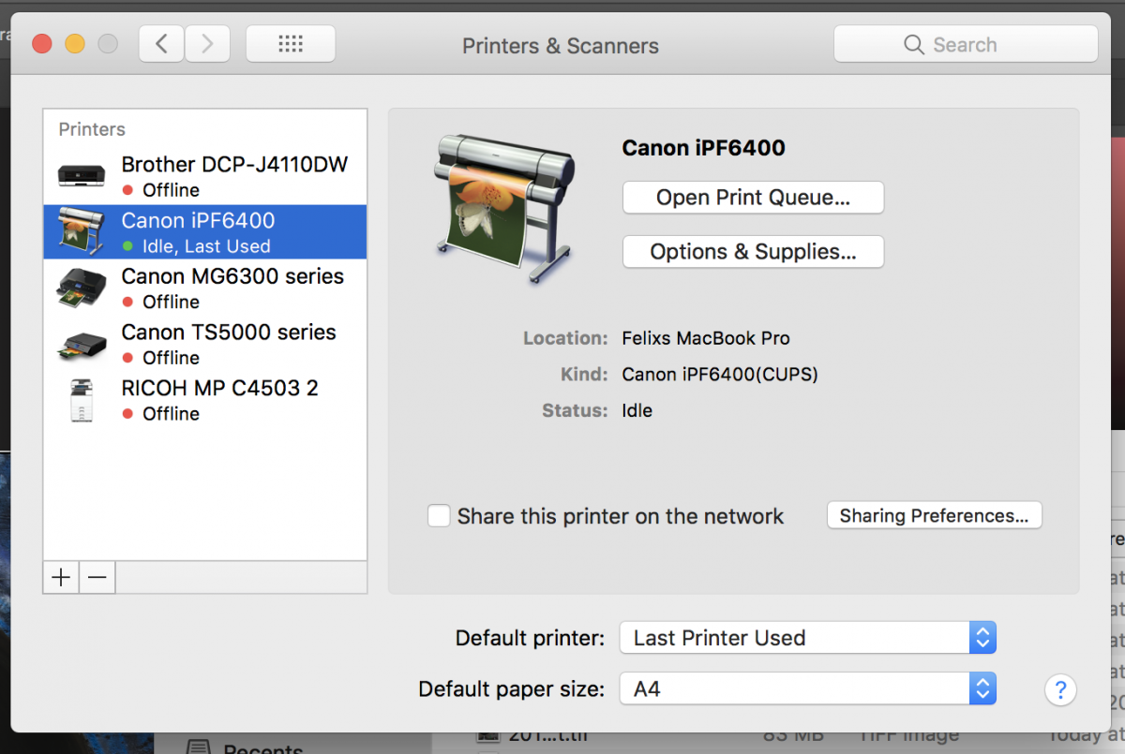
Task: Enable Share this printer on the network
Action: [439, 516]
